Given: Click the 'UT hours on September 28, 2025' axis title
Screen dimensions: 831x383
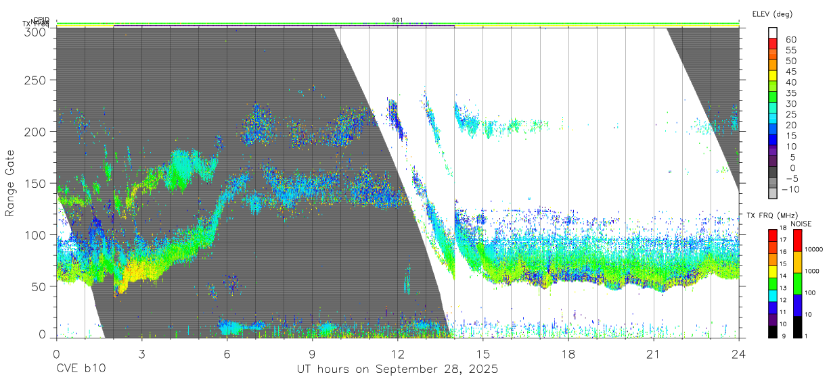Looking at the screenshot, I should point(397,369).
